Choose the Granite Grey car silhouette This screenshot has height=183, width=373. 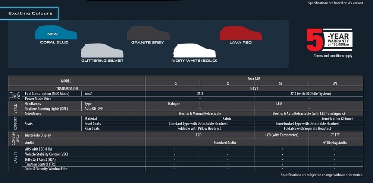(x=148, y=33)
